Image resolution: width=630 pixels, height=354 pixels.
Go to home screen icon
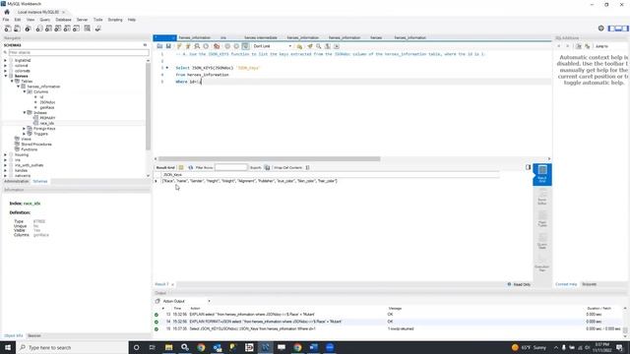[x=7, y=12]
